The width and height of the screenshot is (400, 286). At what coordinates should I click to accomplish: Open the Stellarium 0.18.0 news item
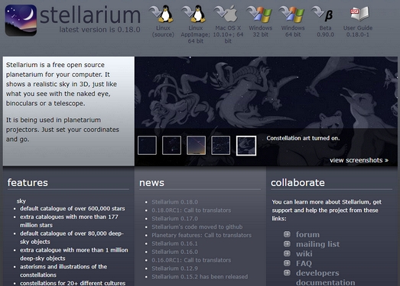(x=174, y=202)
